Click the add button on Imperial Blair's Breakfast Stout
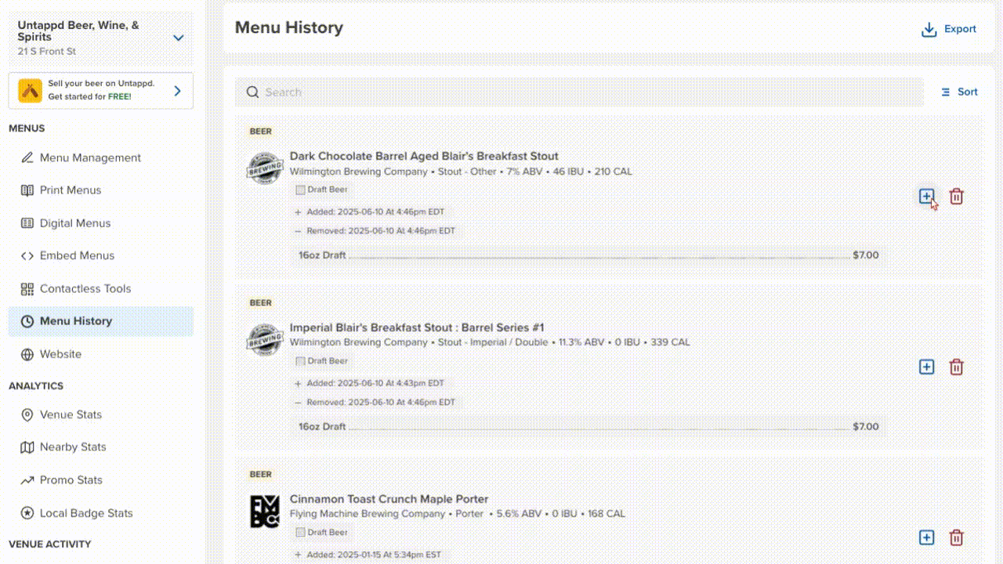 [927, 366]
